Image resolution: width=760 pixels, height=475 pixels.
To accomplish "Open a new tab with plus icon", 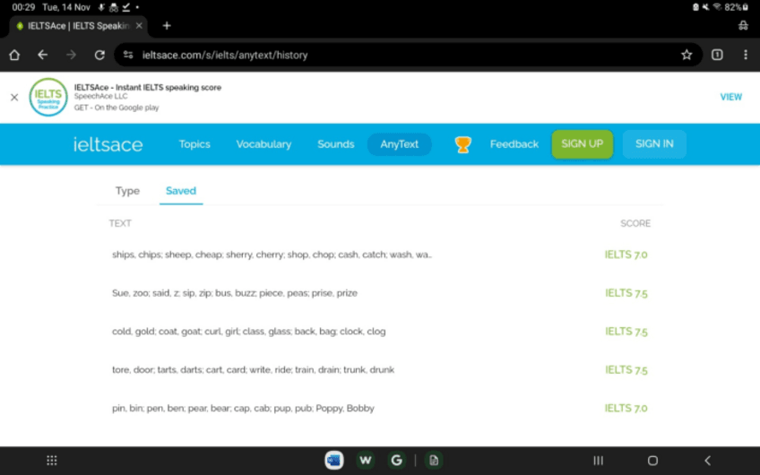I will (167, 26).
